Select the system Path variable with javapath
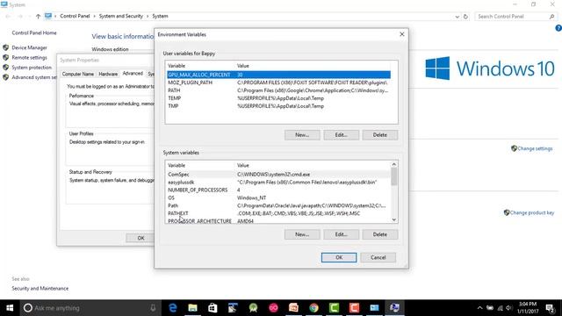 tap(279, 205)
